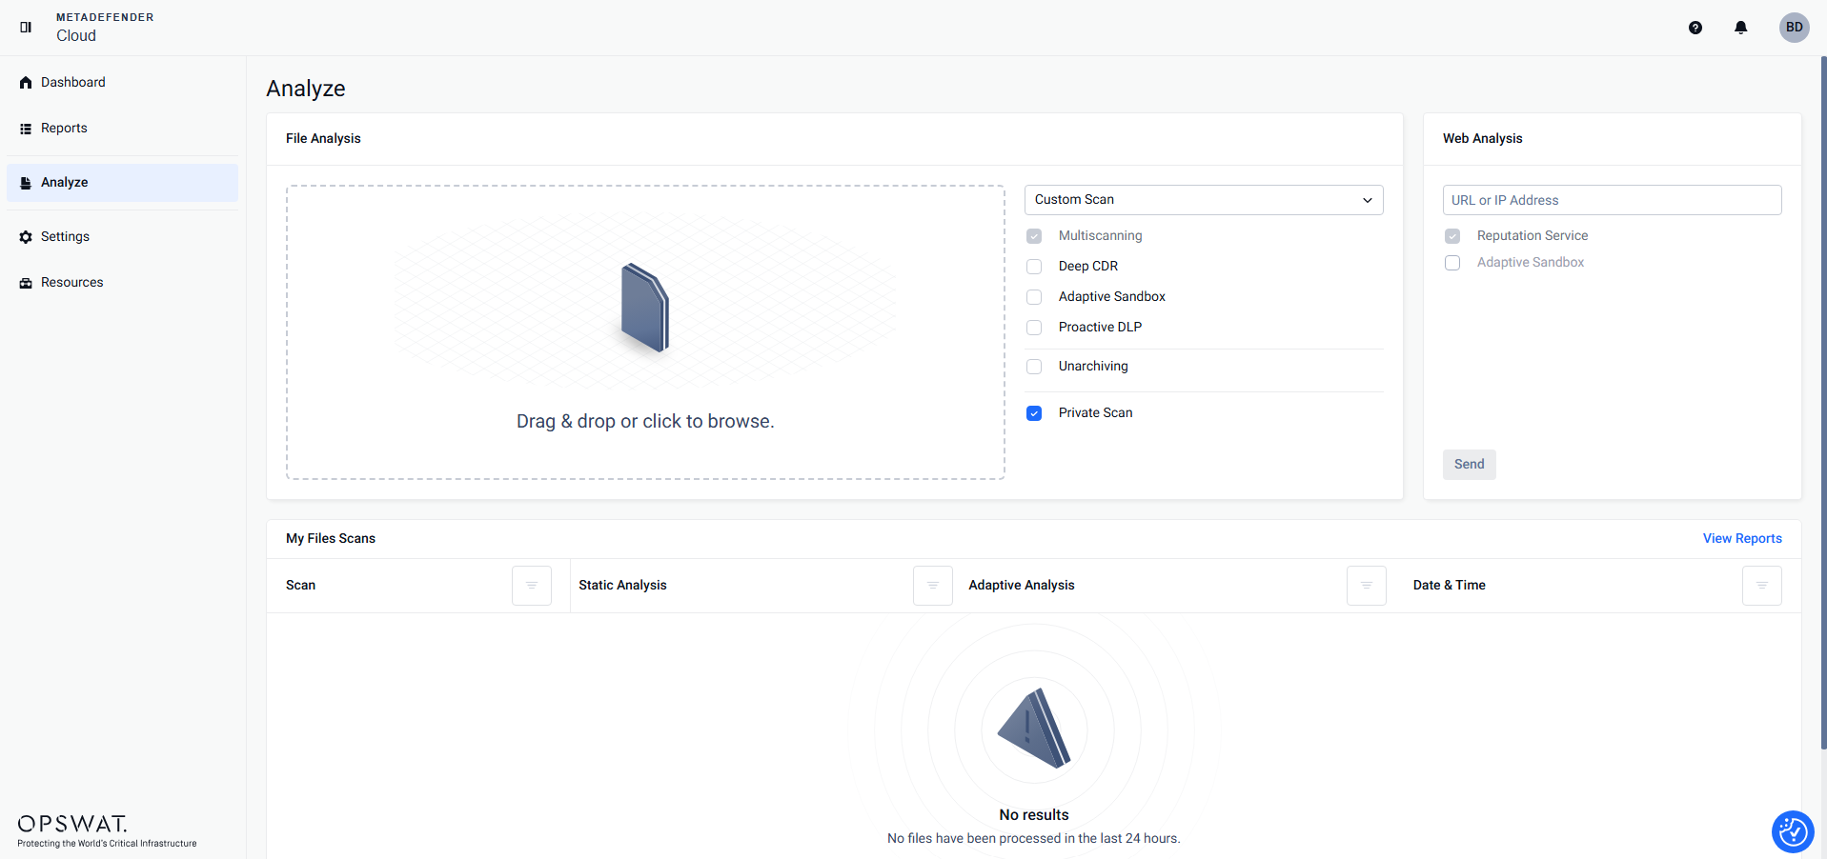The height and width of the screenshot is (859, 1827).
Task: Click the Settings gear icon
Action: tap(26, 237)
